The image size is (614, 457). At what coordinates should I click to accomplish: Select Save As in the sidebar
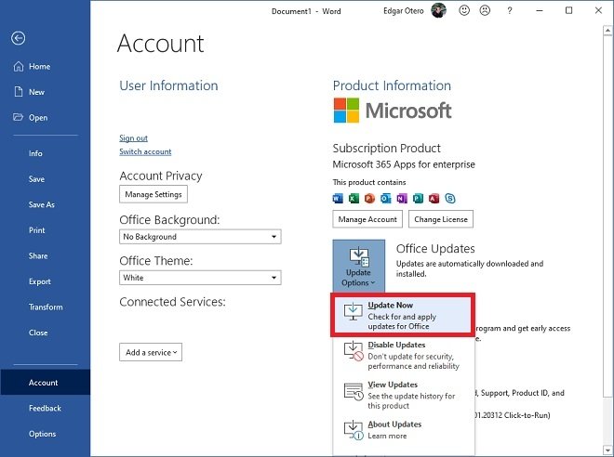42,204
